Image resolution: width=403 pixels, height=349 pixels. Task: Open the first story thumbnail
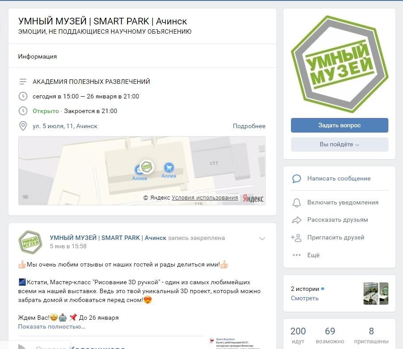371,294
